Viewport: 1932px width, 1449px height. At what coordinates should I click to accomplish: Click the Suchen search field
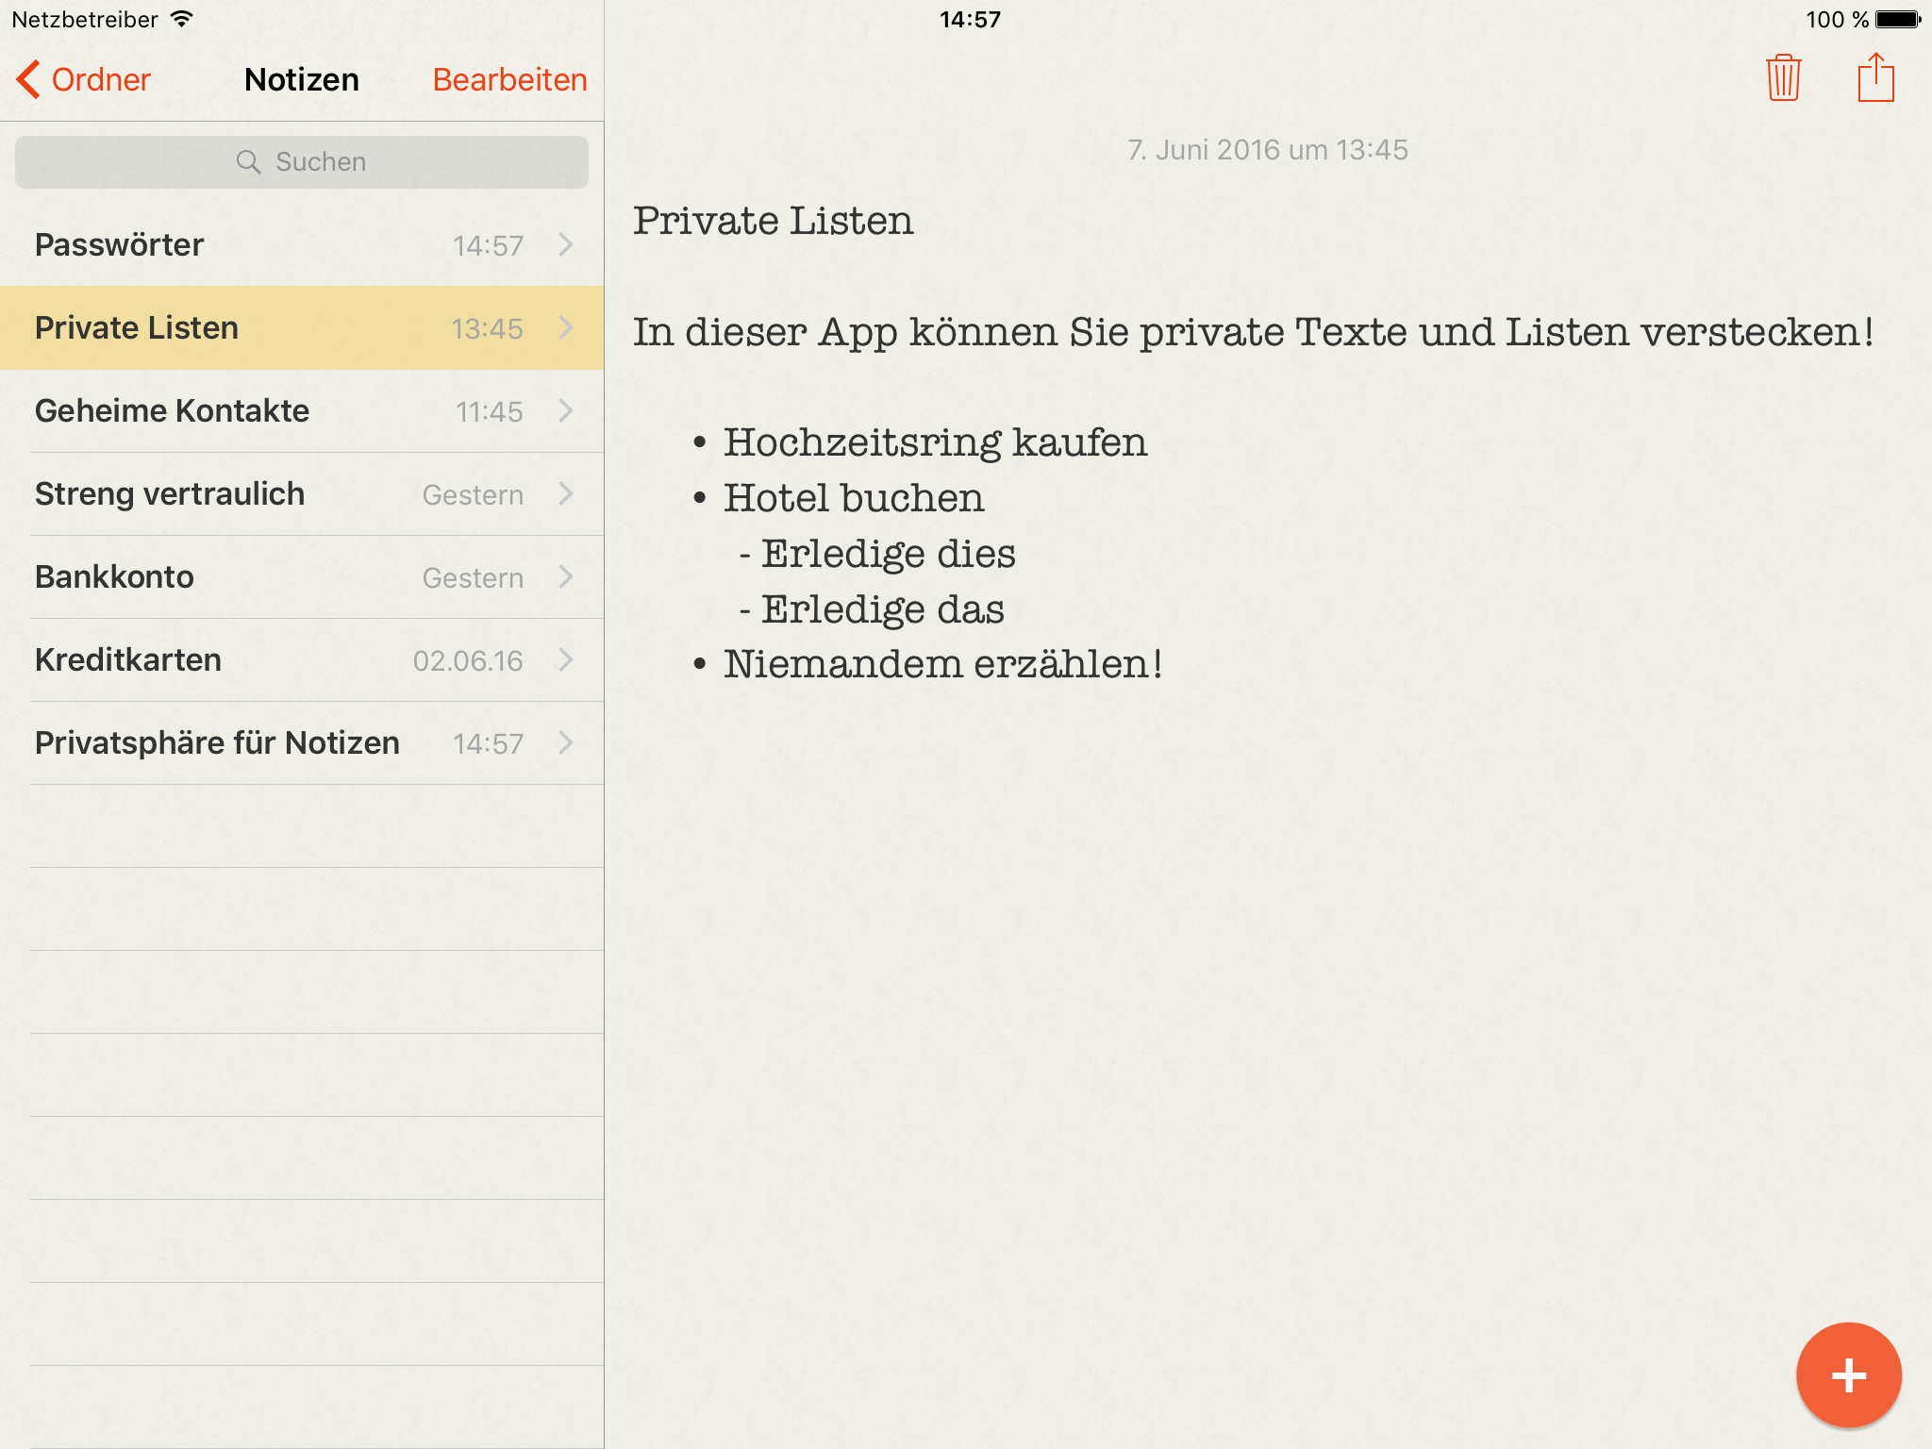321,162
